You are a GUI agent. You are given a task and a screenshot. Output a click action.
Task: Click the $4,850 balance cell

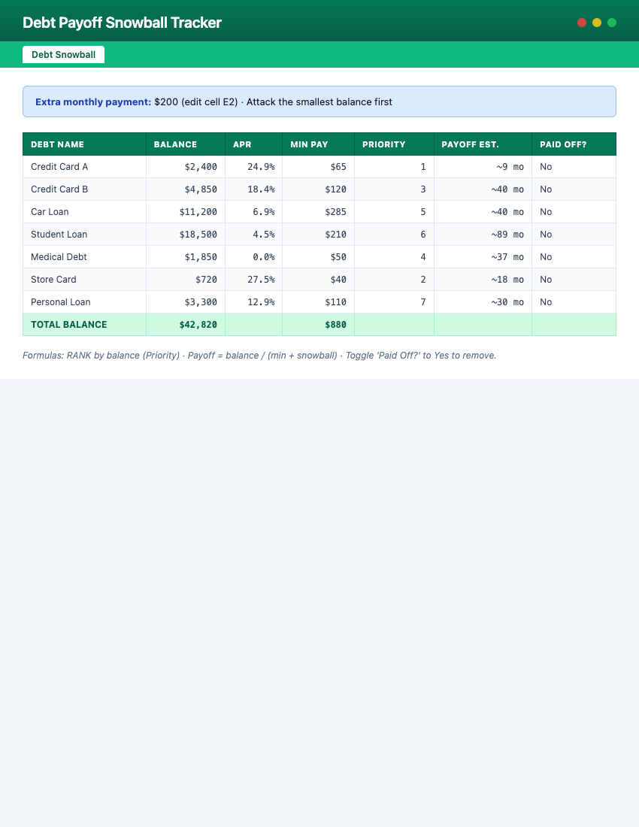(186, 189)
